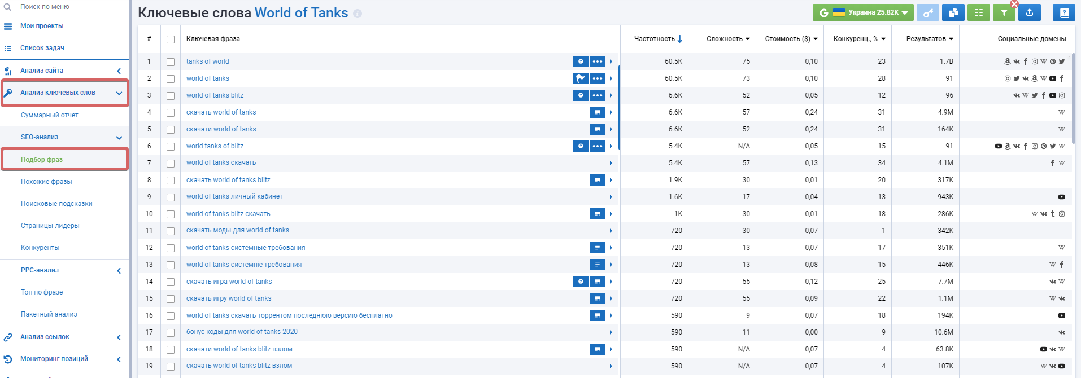Screen dimensions: 1081x378
Task: Open the Украина 25.82K database dropdown
Action: tap(863, 12)
